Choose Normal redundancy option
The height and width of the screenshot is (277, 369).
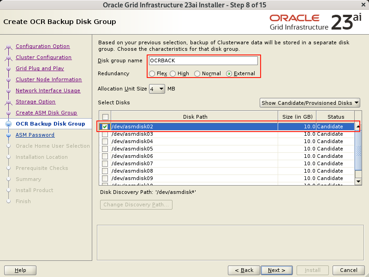(197, 74)
